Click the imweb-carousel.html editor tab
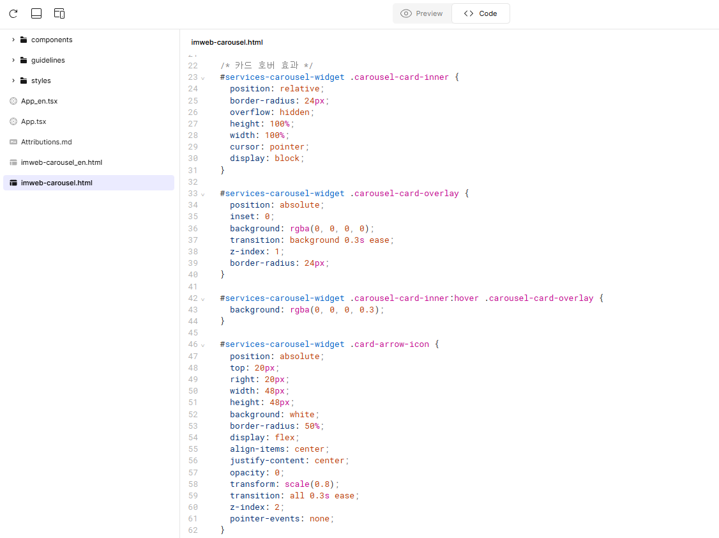Image resolution: width=719 pixels, height=538 pixels. point(227,42)
